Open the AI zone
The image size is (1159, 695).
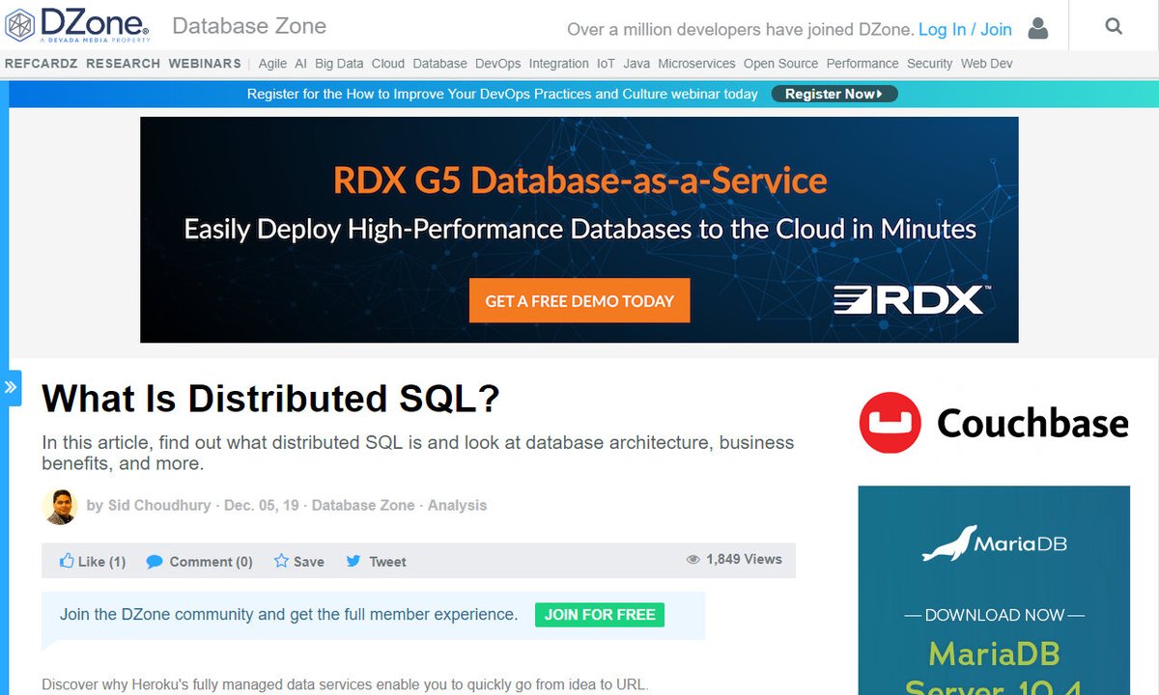pos(300,64)
